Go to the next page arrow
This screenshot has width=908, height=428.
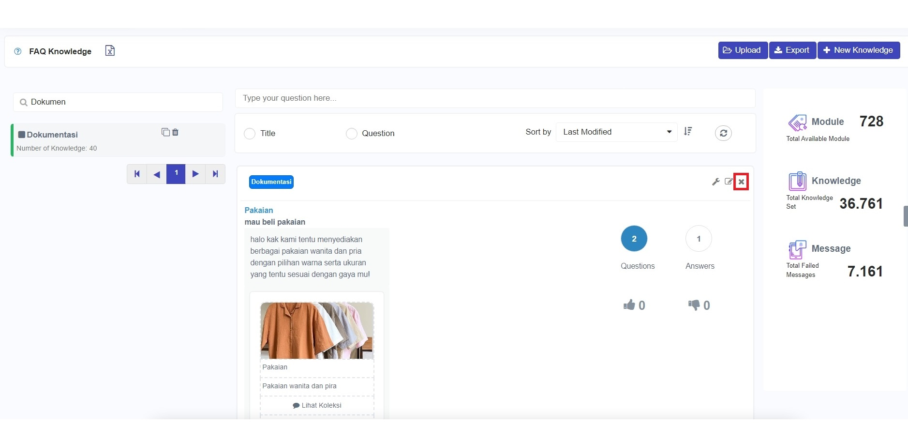[x=195, y=174]
